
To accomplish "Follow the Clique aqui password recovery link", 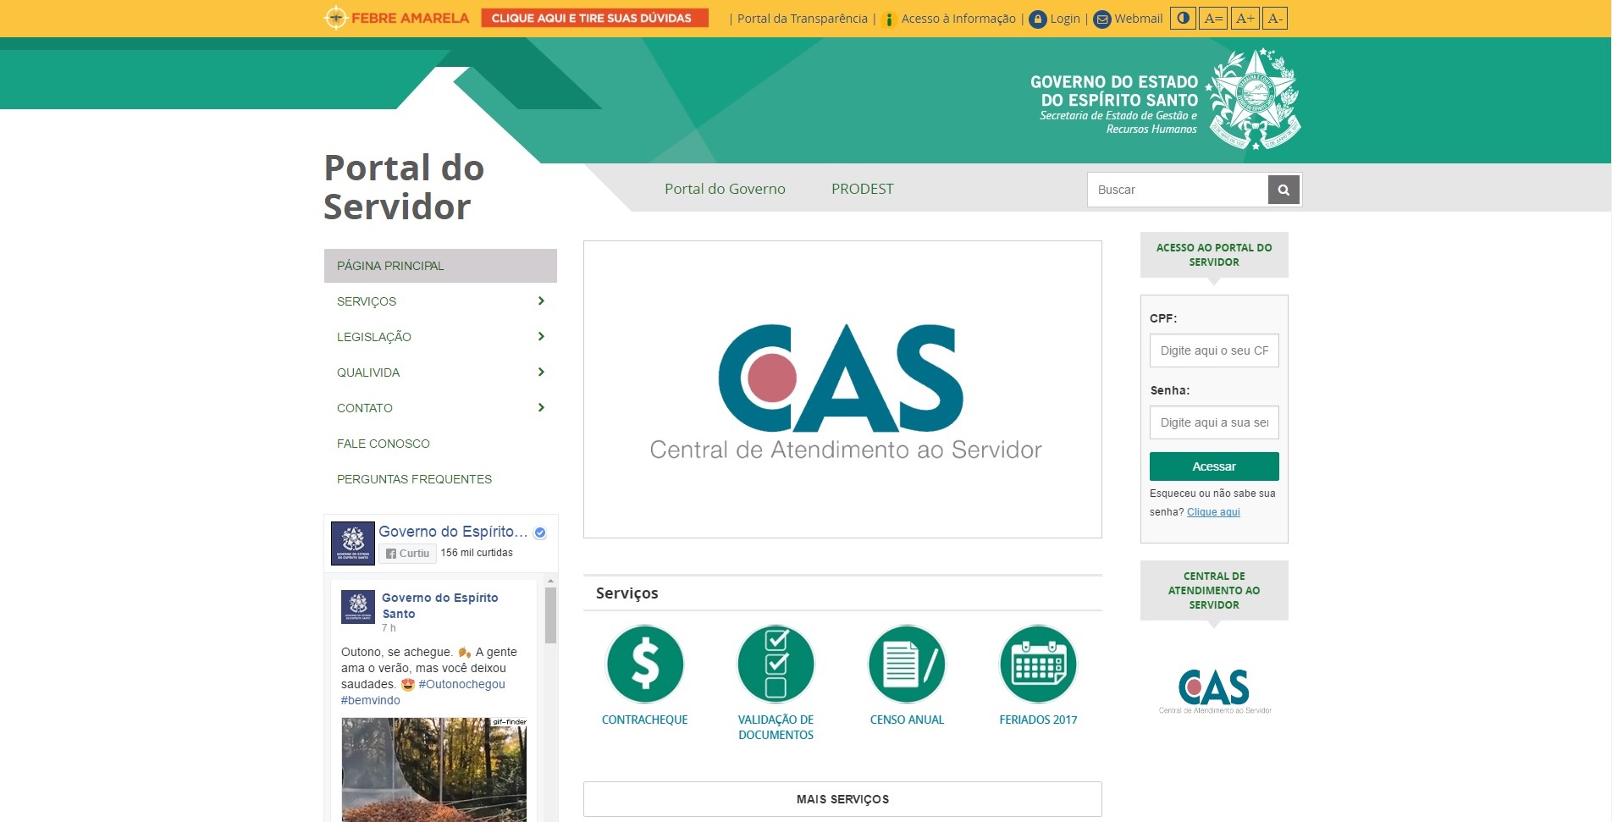I will (1213, 512).
